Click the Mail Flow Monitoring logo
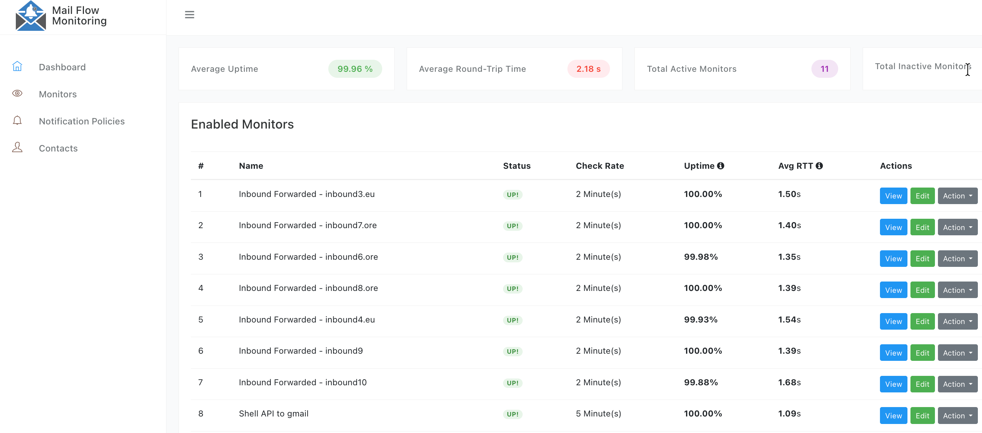Image resolution: width=982 pixels, height=433 pixels. [x=31, y=16]
